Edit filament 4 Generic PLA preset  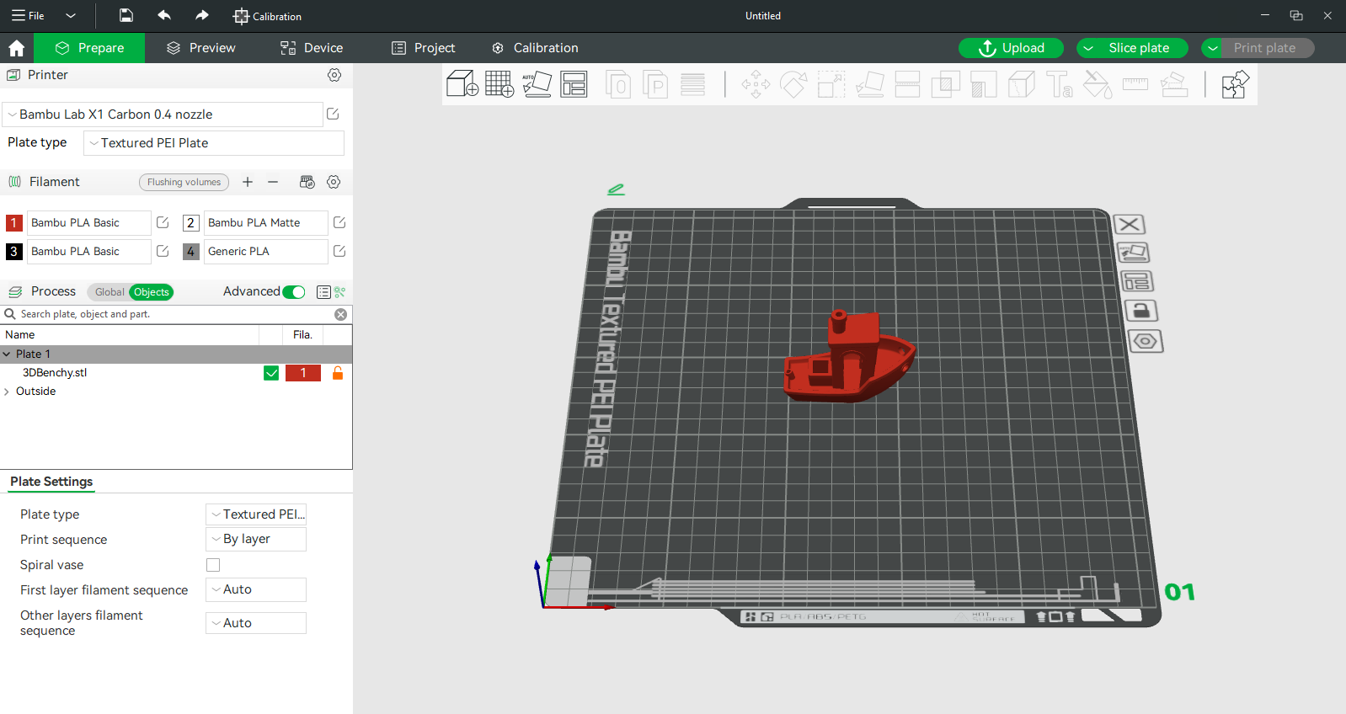tap(339, 251)
